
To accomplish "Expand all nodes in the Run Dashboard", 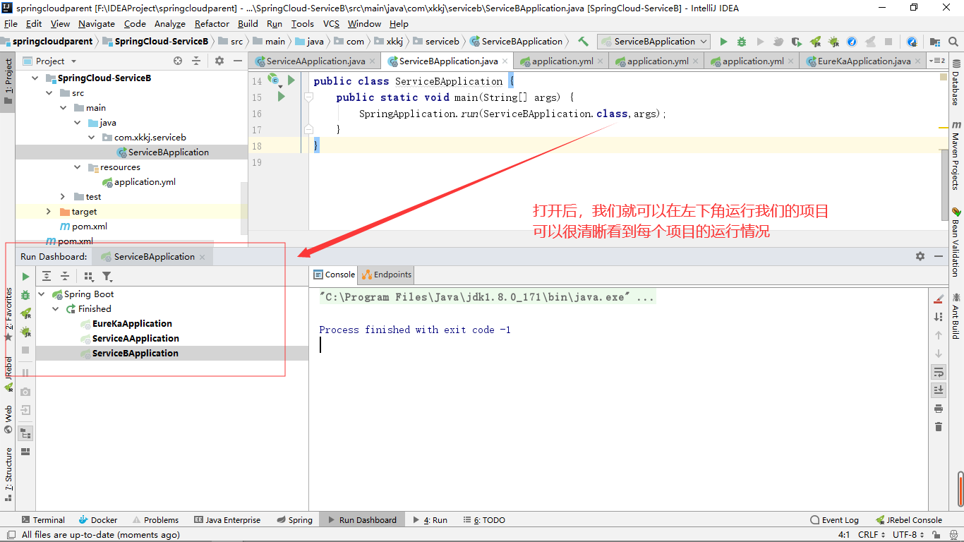I will tap(47, 277).
